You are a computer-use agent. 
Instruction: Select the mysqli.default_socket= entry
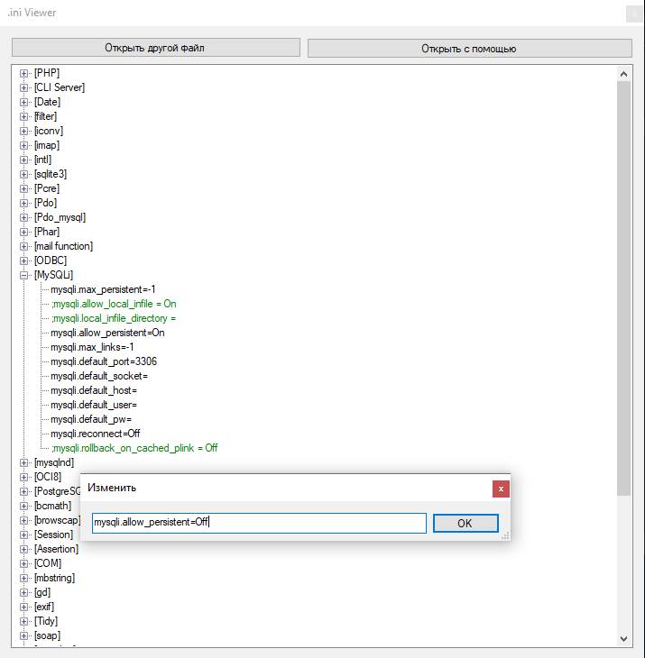point(99,376)
